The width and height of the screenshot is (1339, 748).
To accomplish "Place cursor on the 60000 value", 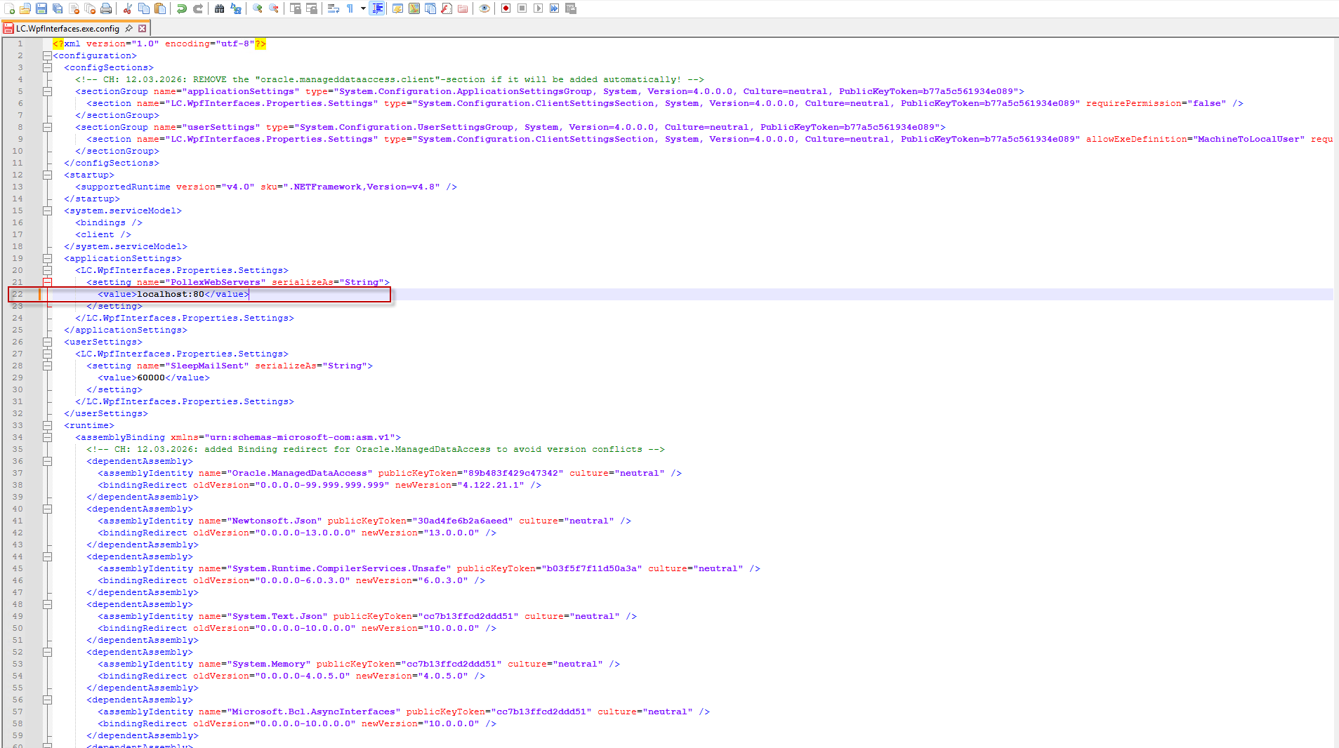I will (x=151, y=378).
